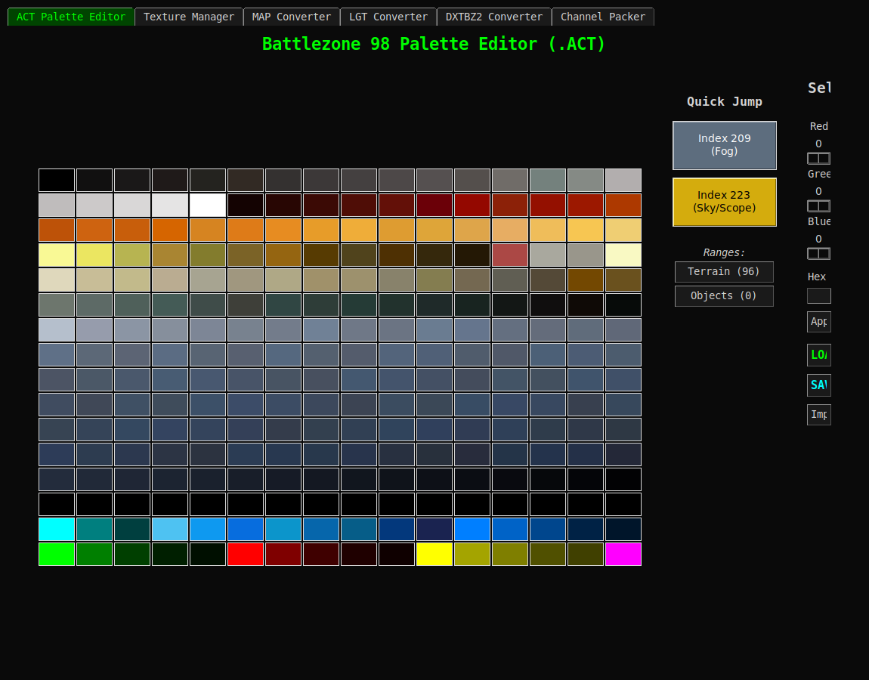The height and width of the screenshot is (680, 869).
Task: Open the Texture Manager tab
Action: click(x=188, y=17)
